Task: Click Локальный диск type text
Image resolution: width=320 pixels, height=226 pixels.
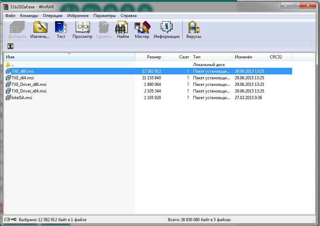Action: click(x=209, y=65)
